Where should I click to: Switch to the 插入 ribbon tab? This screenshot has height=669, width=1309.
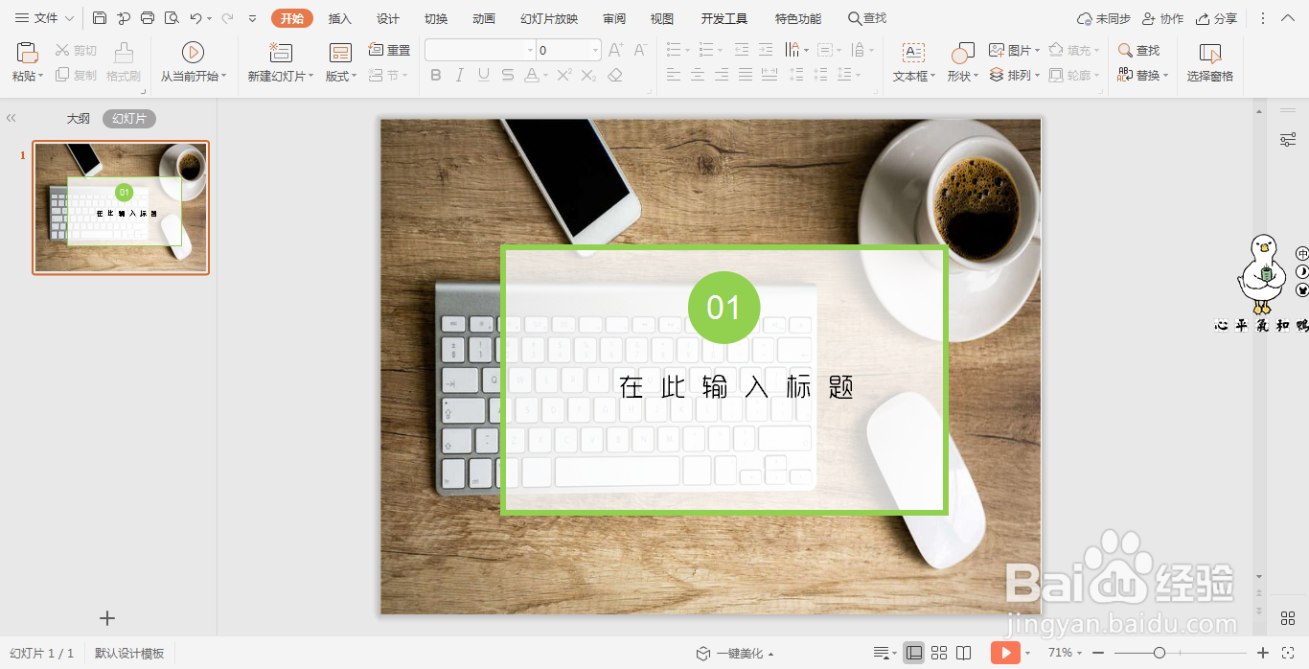(339, 17)
